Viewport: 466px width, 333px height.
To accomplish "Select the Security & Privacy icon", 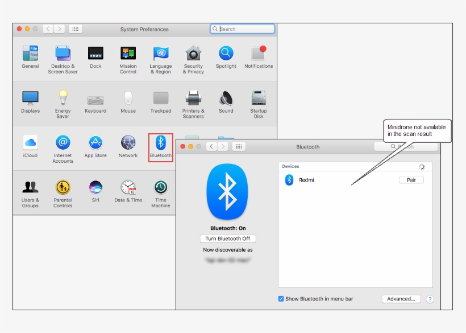I will coord(193,54).
